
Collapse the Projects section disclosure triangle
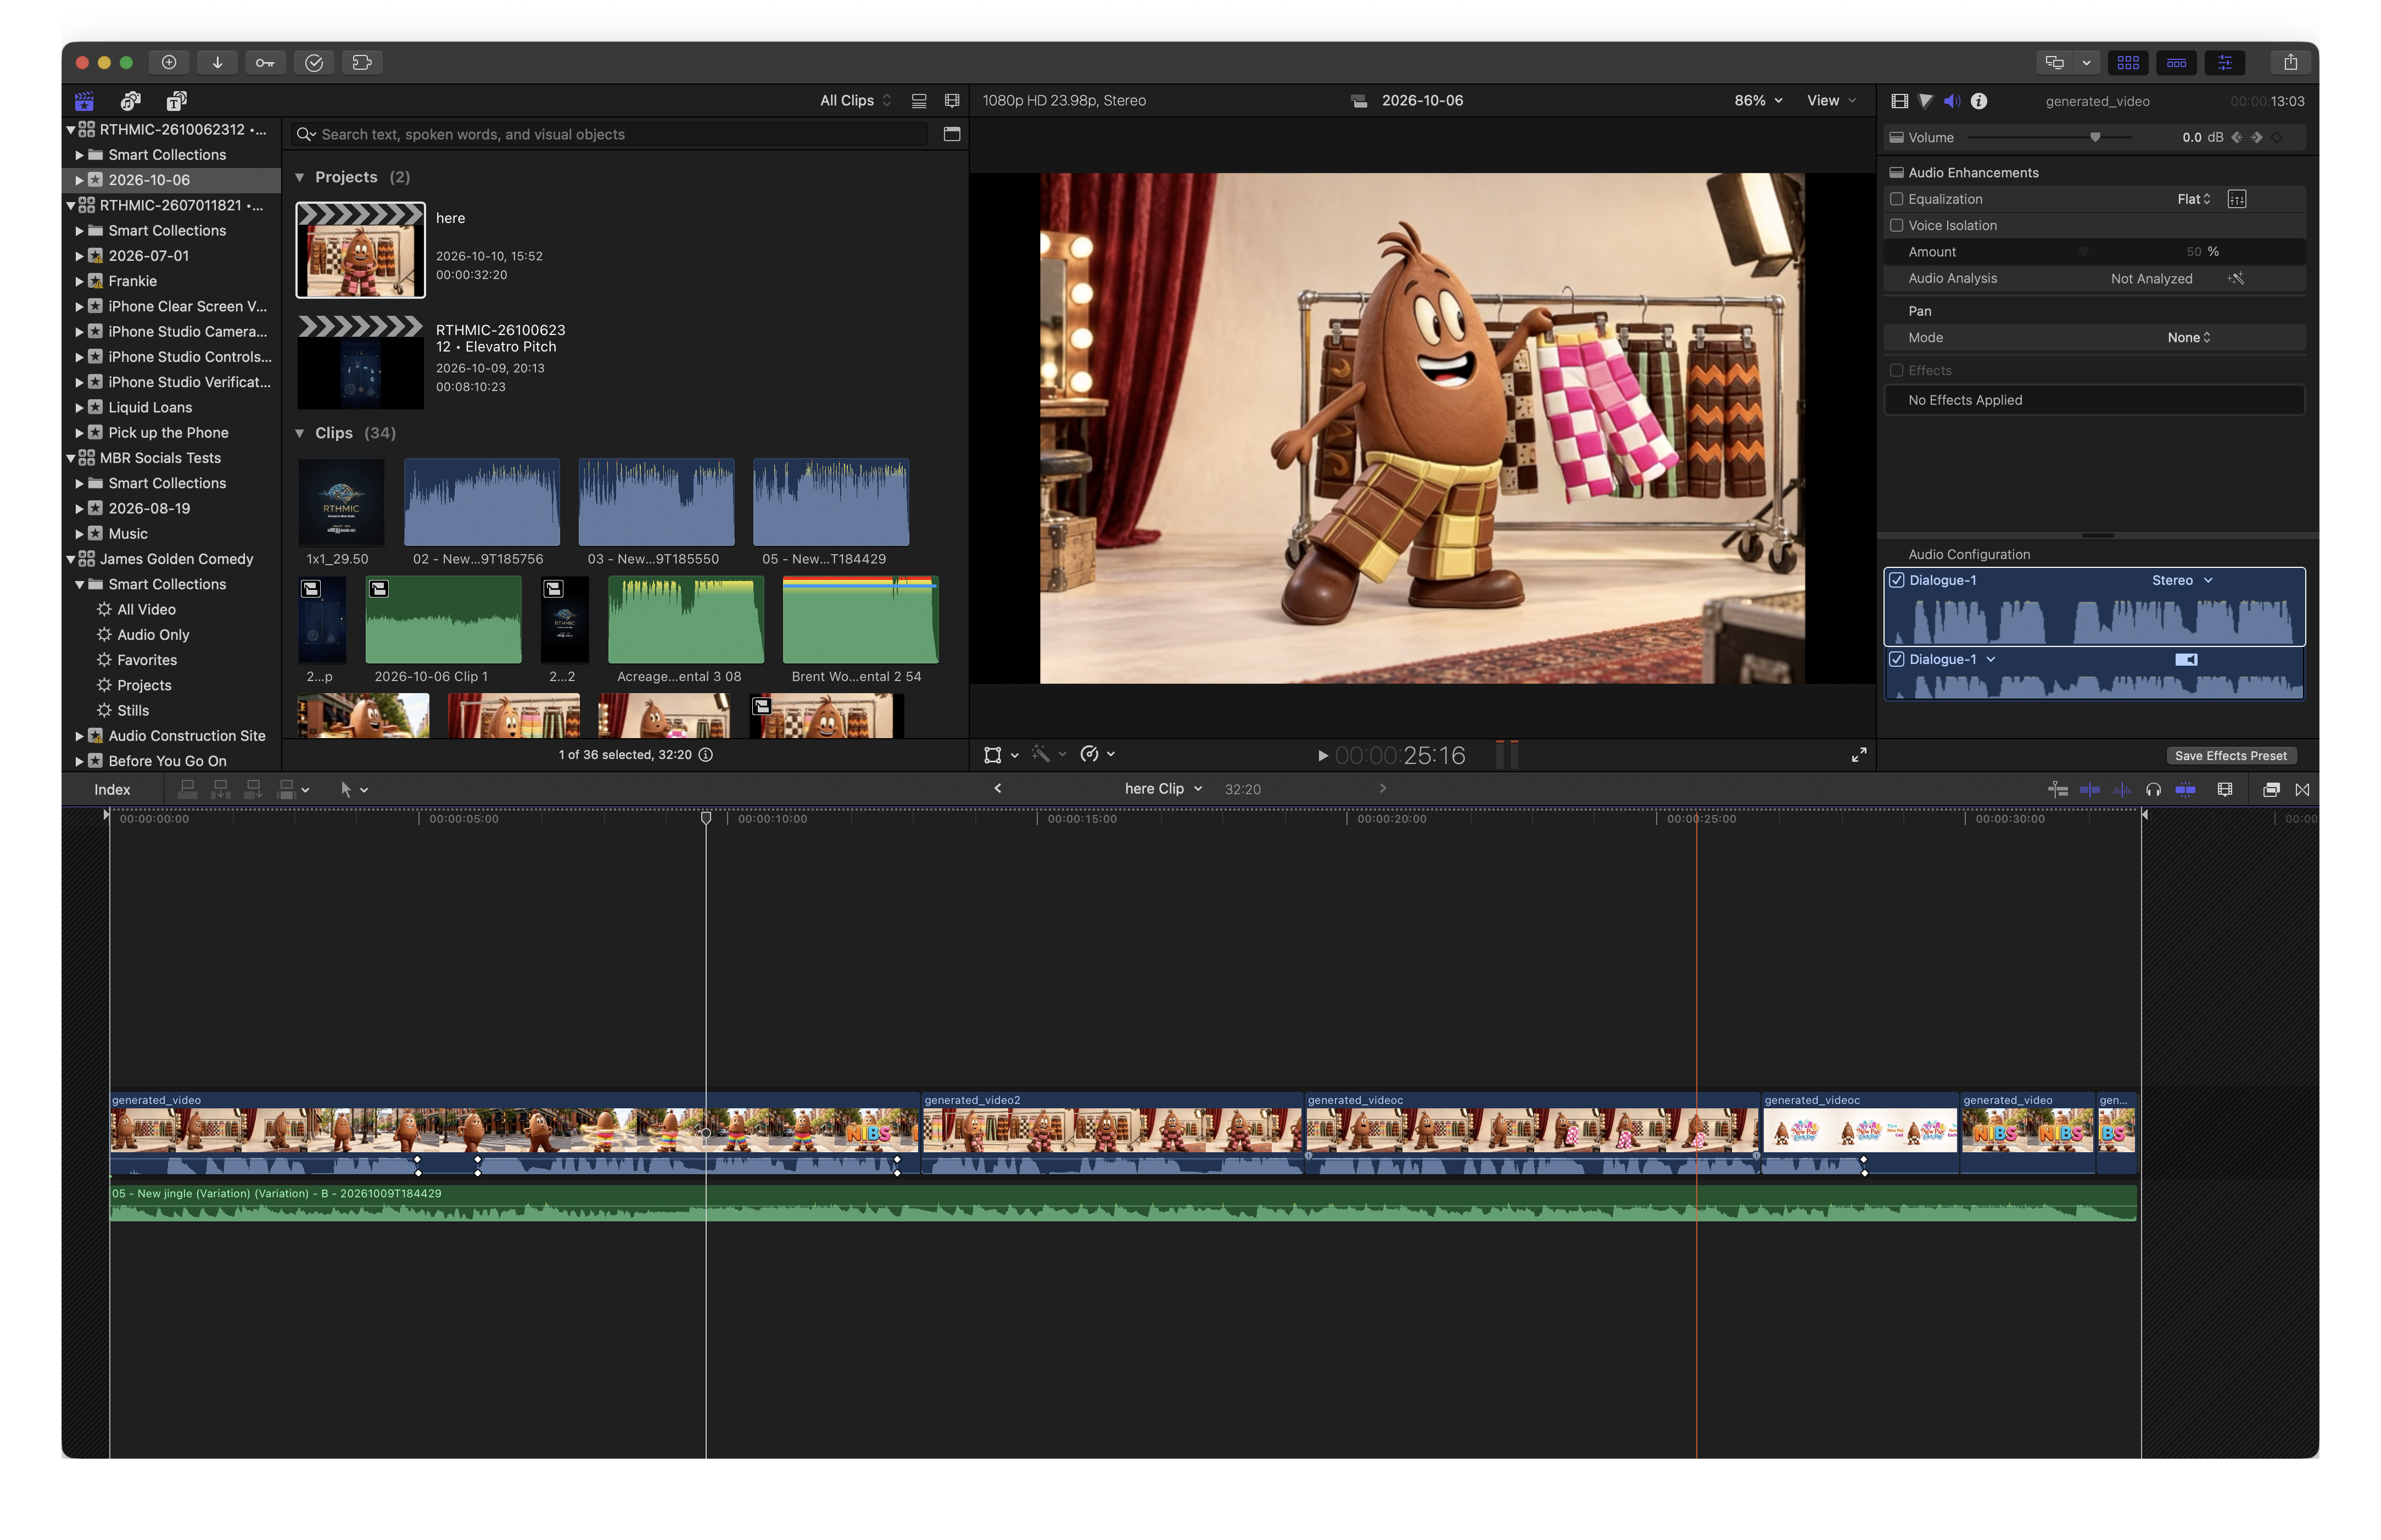pos(299,177)
